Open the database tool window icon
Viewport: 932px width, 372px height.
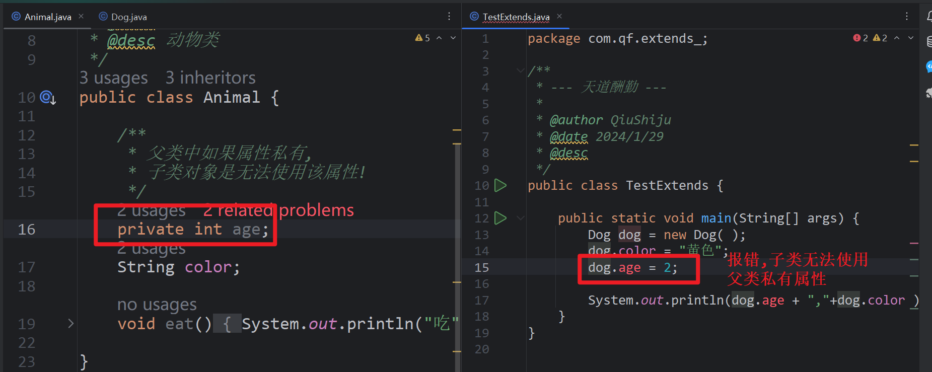click(929, 42)
